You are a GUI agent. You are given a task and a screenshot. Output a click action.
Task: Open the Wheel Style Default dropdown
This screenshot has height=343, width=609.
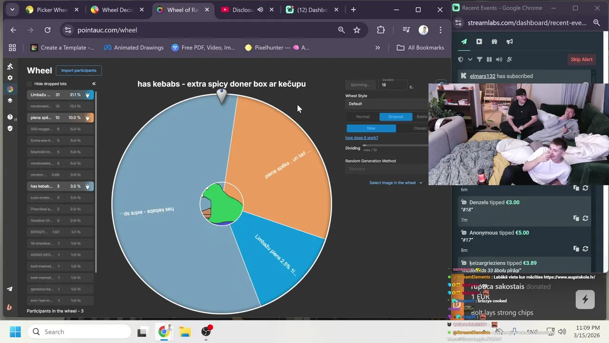click(x=387, y=104)
